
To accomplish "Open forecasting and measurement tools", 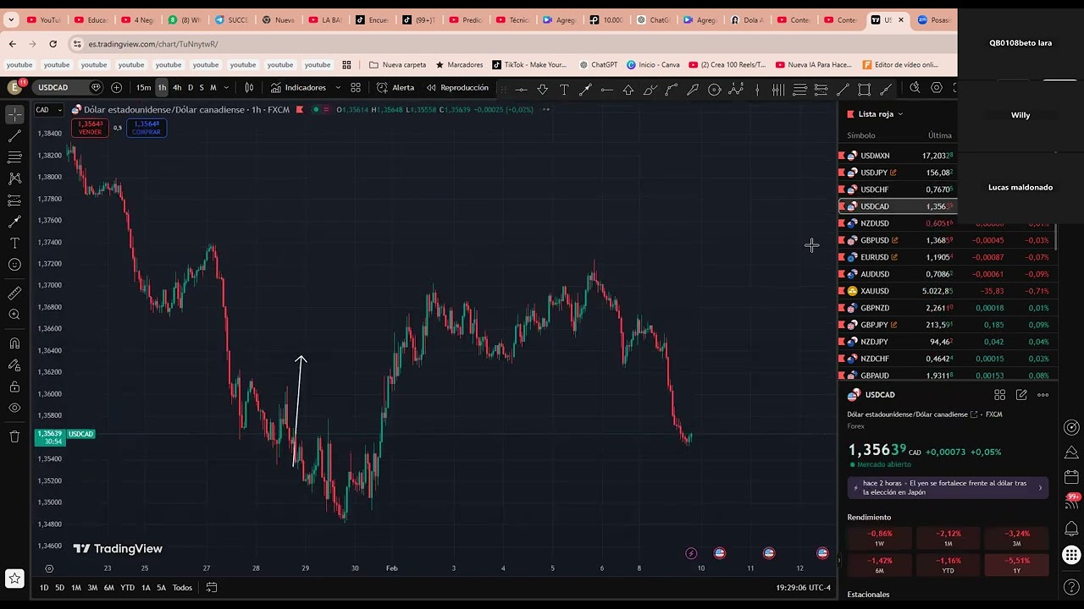I will 14,200.
